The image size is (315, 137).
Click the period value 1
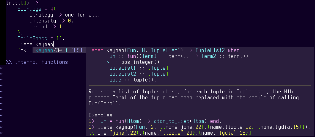[x=60, y=27]
